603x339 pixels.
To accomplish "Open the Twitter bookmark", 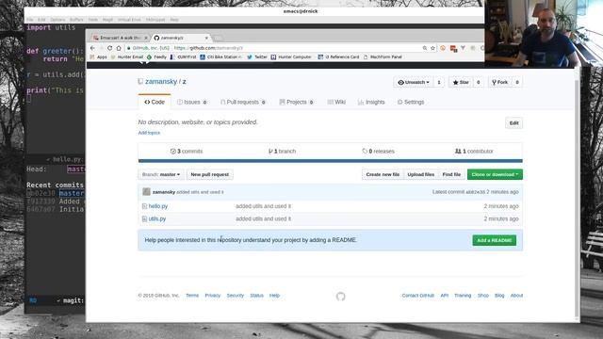I will tap(257, 56).
